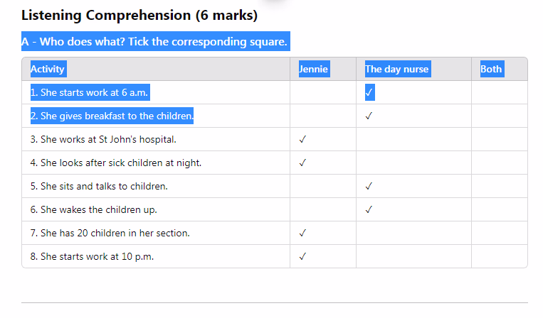Click the 'Activity' column header
543x318 pixels.
pos(48,69)
